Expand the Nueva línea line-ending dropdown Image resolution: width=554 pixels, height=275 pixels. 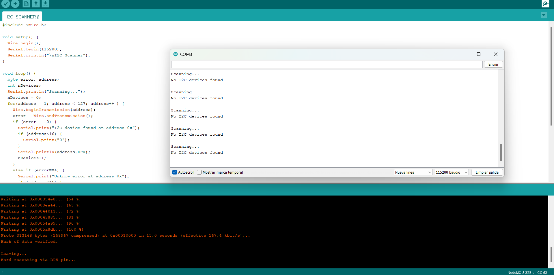[x=413, y=172]
